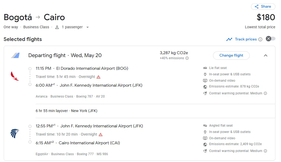Click the Business Class option
Viewport: 281px width, 162px height.
click(36, 27)
